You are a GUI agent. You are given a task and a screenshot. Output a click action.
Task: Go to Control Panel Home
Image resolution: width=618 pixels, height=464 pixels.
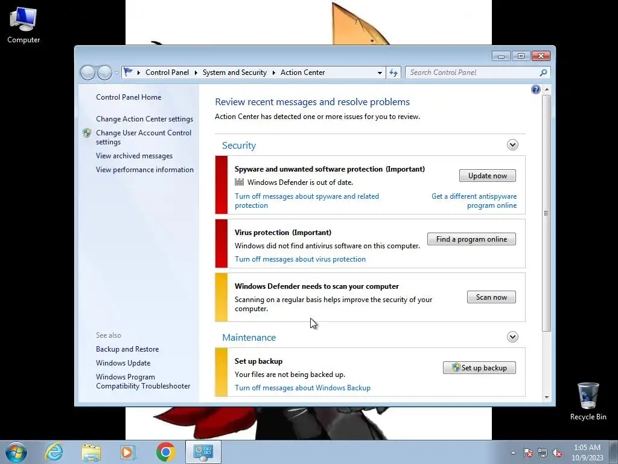[129, 97]
